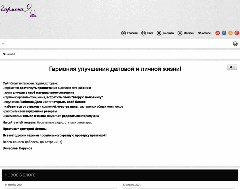Click the heading Гармония улучшения деловой и личной жизни!
240x189 pixels.
pyautogui.click(x=115, y=69)
